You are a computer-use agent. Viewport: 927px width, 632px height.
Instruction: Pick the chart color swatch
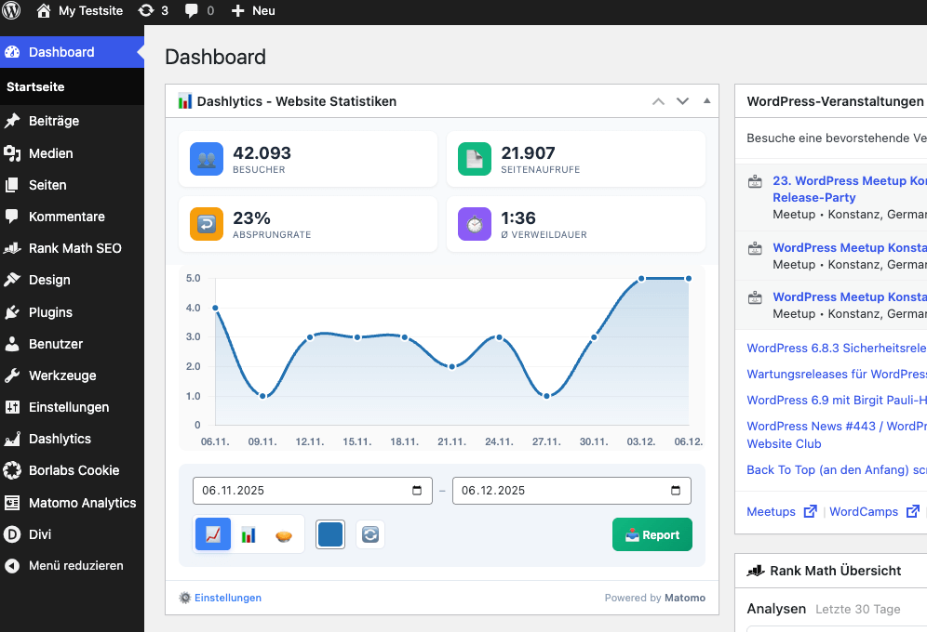pyautogui.click(x=330, y=534)
